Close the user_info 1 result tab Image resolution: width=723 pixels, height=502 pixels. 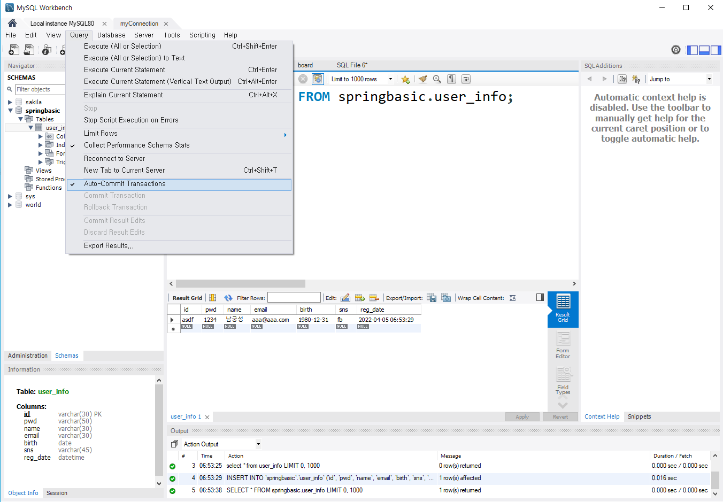click(x=207, y=417)
